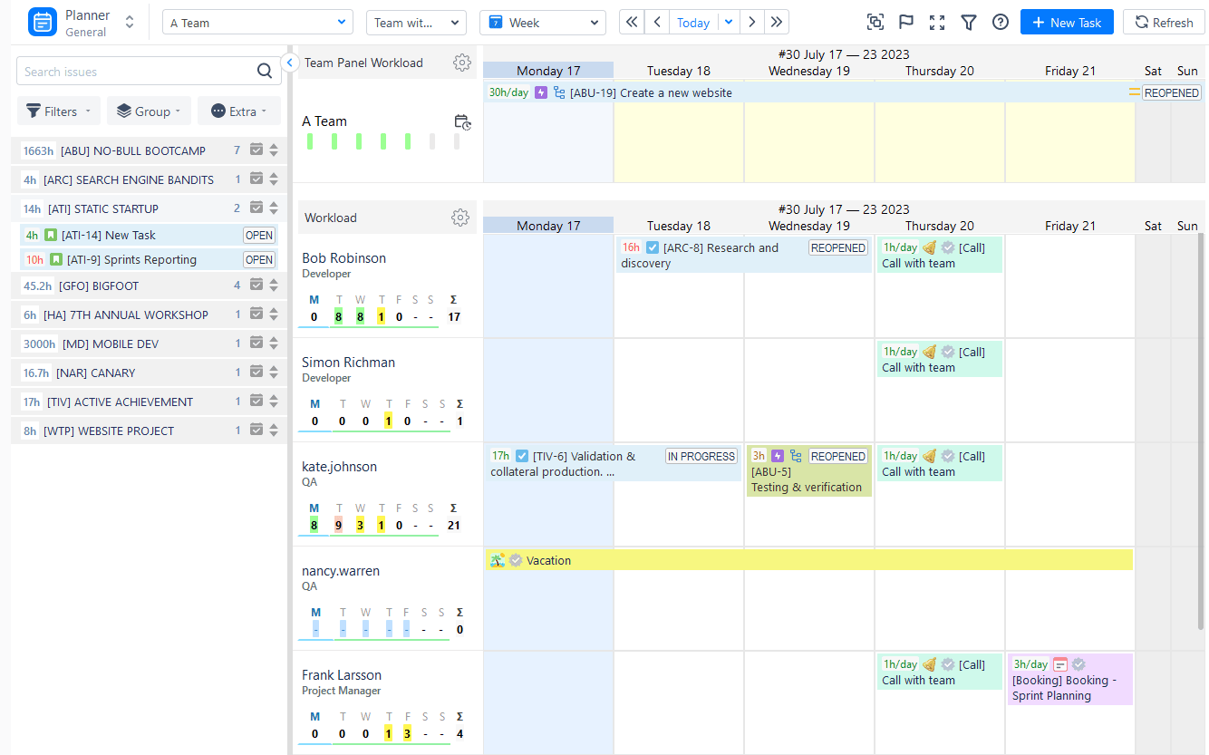This screenshot has height=755, width=1209.
Task: Toggle check badge on Booking Sprint Planning
Action: click(1078, 664)
